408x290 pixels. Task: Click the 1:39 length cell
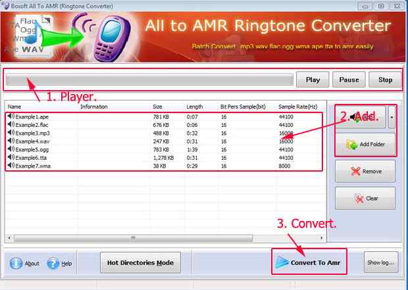[x=192, y=149]
